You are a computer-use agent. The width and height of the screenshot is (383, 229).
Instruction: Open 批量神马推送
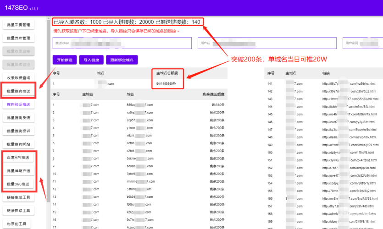pos(18,171)
